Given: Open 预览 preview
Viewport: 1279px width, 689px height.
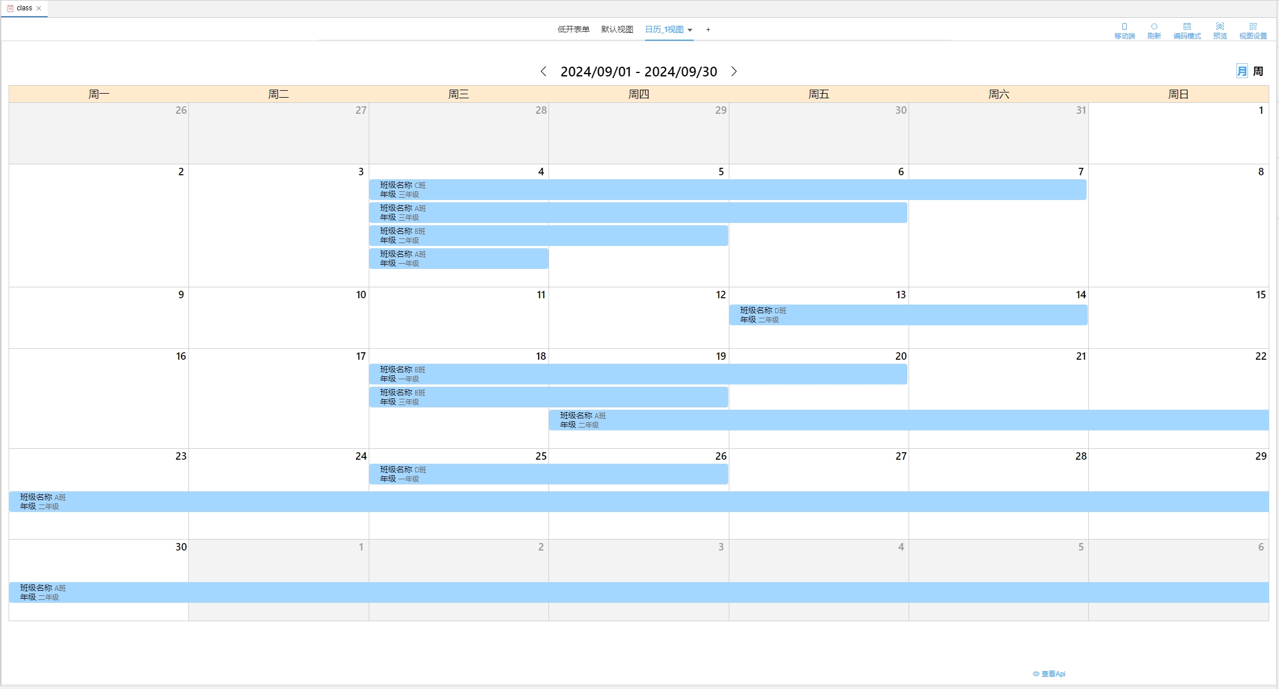Looking at the screenshot, I should 1220,30.
